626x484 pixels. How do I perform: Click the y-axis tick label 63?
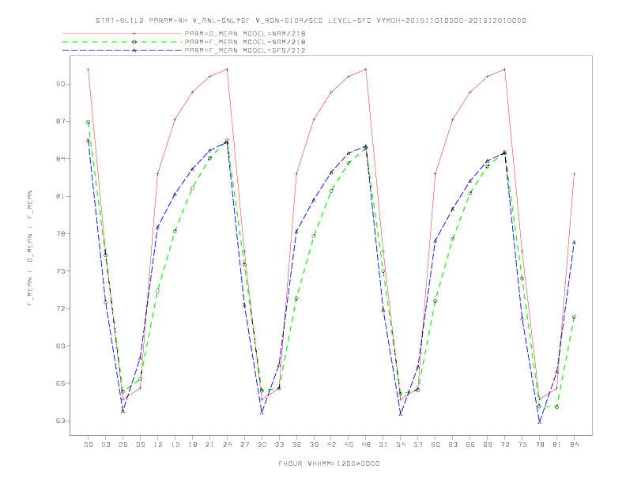point(61,421)
